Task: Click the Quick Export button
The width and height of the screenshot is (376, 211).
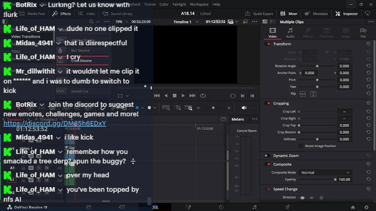Action: 259,13
